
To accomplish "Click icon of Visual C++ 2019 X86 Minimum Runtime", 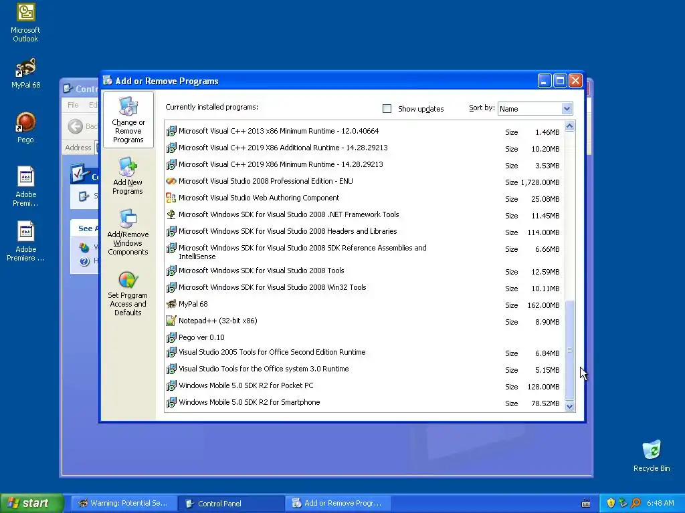I will click(x=171, y=164).
